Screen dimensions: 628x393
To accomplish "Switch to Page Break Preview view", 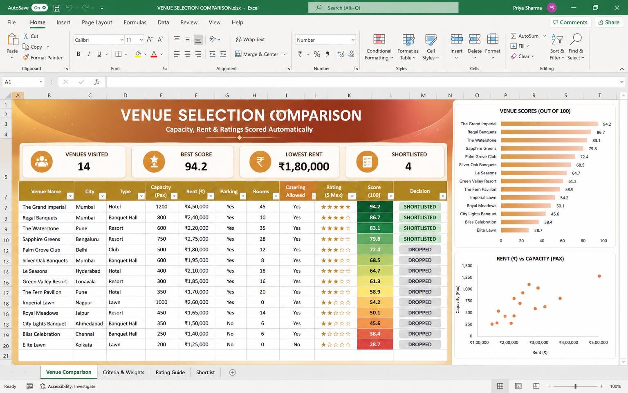I will pos(536,386).
